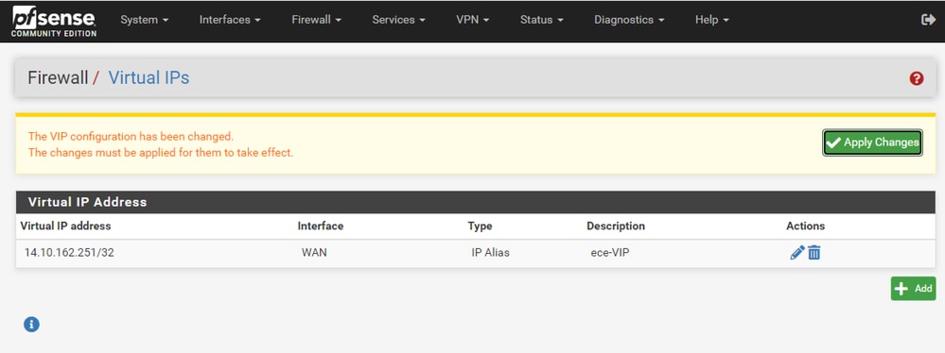This screenshot has height=353, width=945.
Task: Click the WAN interface cell
Action: [314, 253]
